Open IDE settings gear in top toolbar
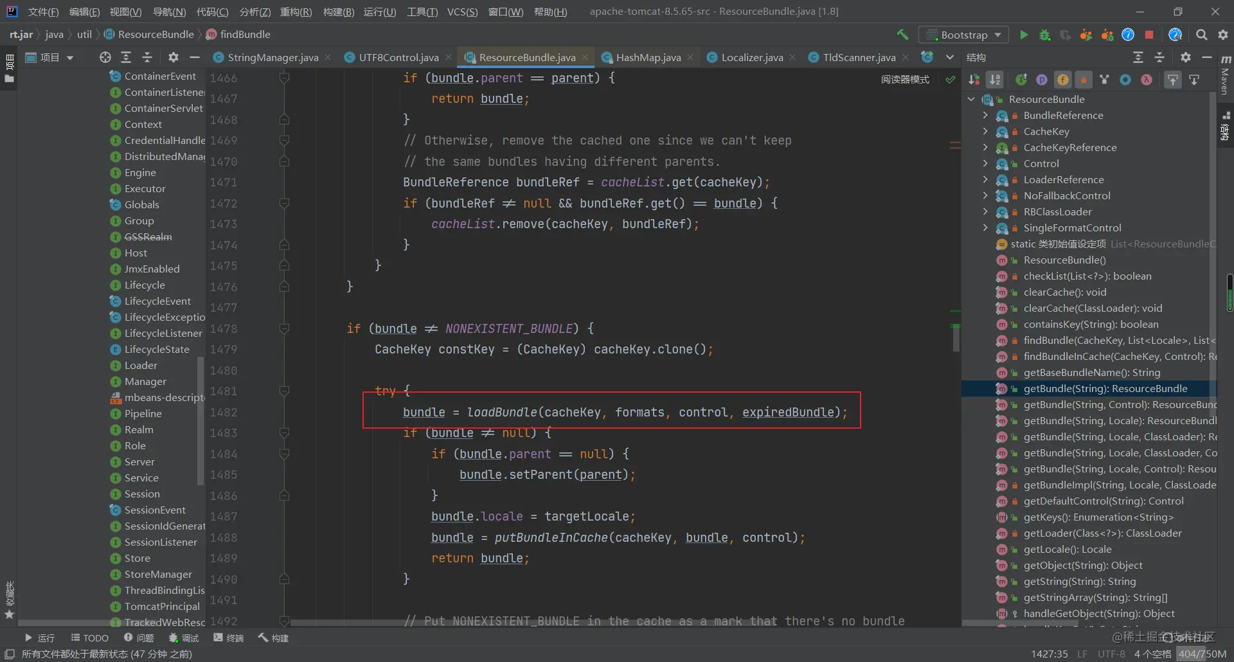 click(x=1222, y=35)
